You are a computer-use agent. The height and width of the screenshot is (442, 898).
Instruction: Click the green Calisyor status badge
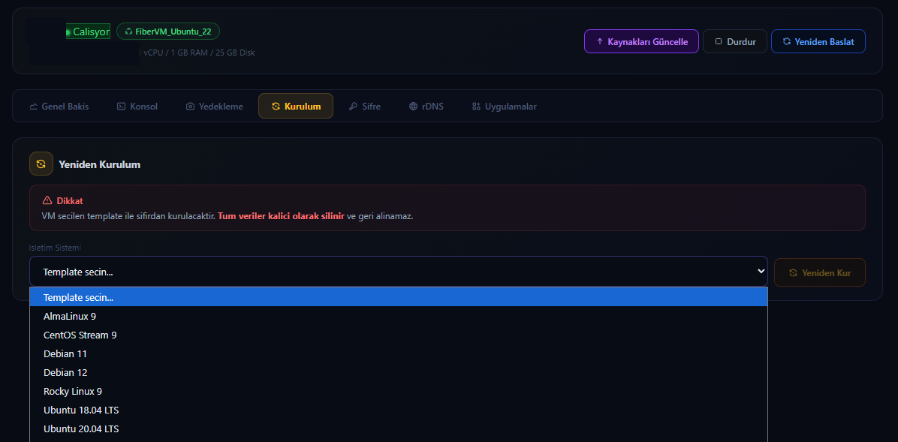pyautogui.click(x=88, y=32)
